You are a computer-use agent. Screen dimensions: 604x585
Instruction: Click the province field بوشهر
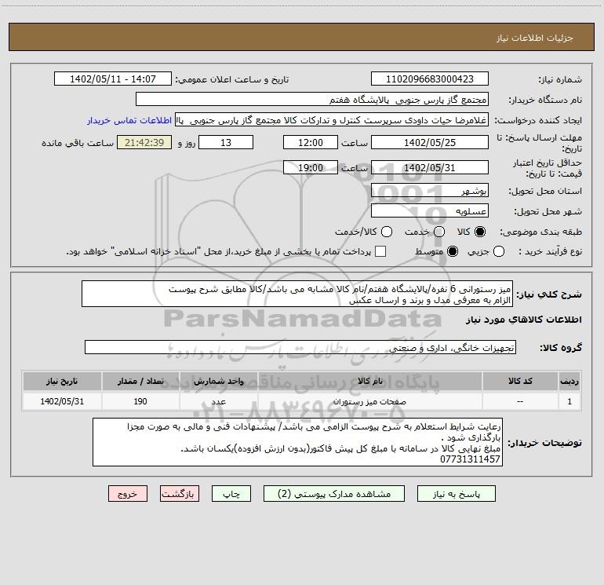coord(430,191)
